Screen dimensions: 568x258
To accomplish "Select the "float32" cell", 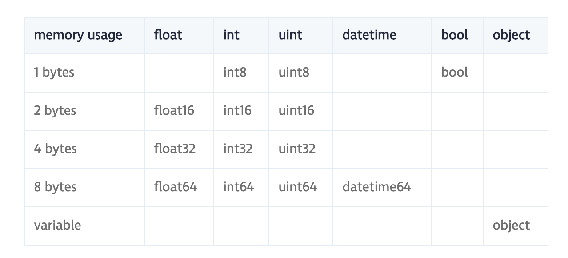I will [x=175, y=149].
